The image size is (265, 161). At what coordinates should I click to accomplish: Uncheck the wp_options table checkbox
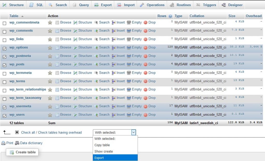pos(4,49)
